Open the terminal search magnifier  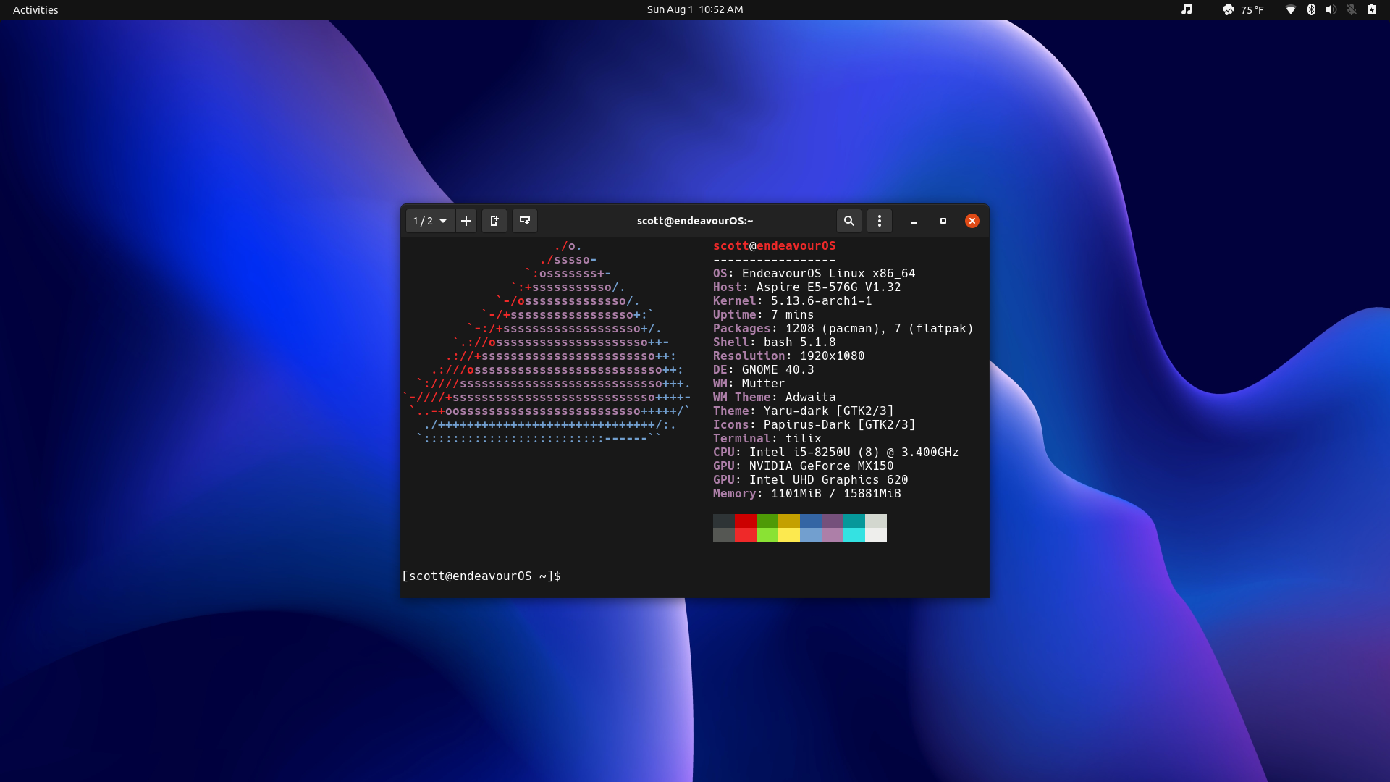(848, 221)
